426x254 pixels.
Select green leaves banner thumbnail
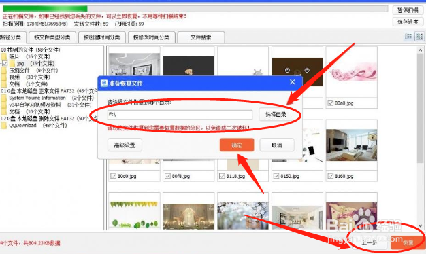134,214
